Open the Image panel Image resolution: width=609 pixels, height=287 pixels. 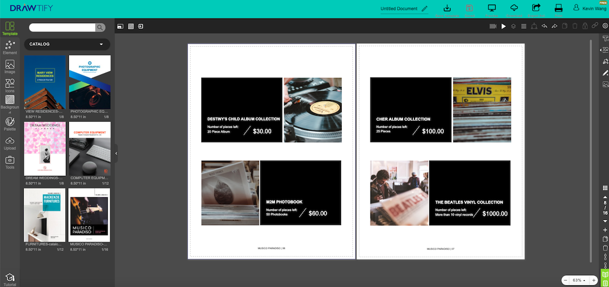(x=10, y=67)
